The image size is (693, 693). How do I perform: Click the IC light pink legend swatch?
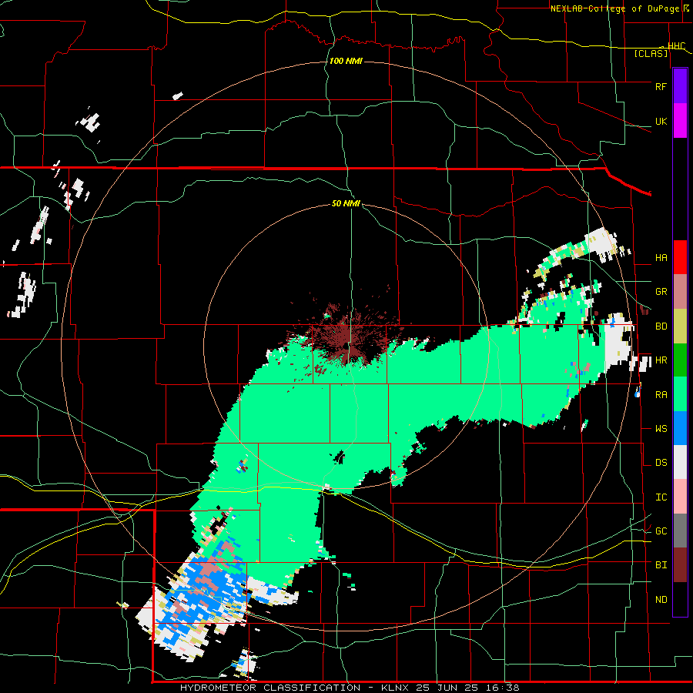[x=680, y=497]
